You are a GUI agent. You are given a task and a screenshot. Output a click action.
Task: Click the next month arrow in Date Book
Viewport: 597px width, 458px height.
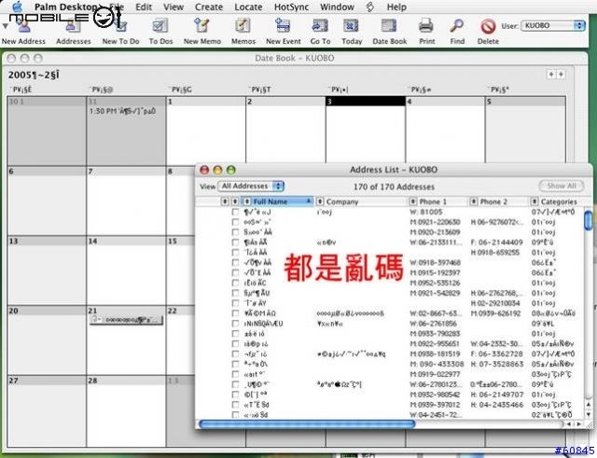(561, 75)
